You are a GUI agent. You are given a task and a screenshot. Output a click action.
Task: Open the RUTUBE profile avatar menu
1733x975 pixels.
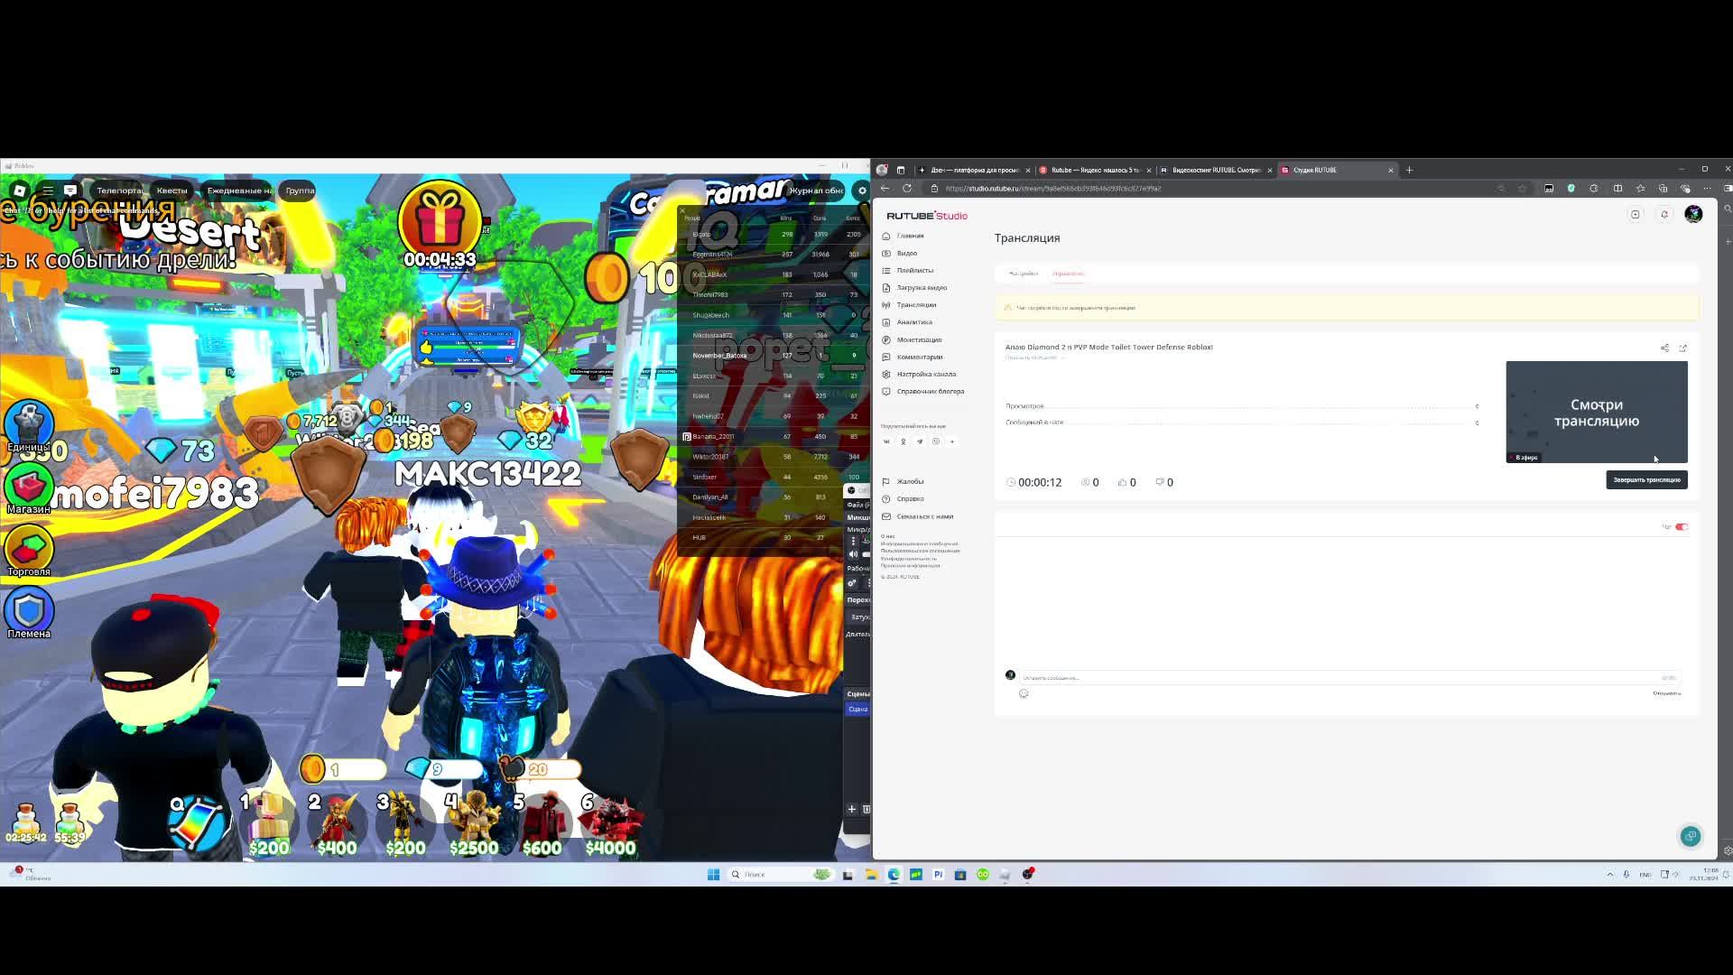(x=1693, y=215)
